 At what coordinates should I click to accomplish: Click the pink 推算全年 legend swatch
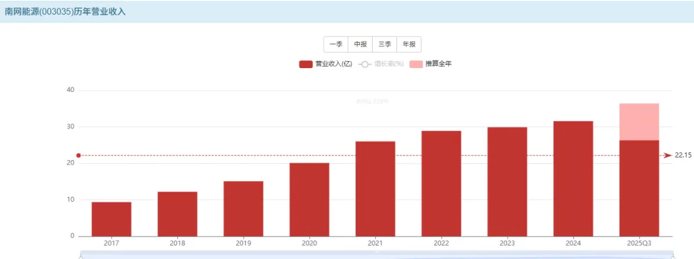[x=416, y=64]
